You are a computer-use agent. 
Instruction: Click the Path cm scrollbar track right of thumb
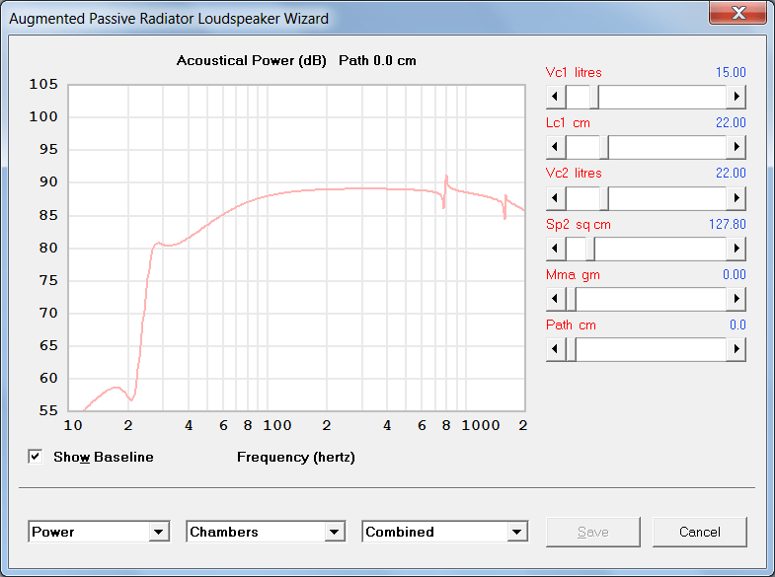651,349
